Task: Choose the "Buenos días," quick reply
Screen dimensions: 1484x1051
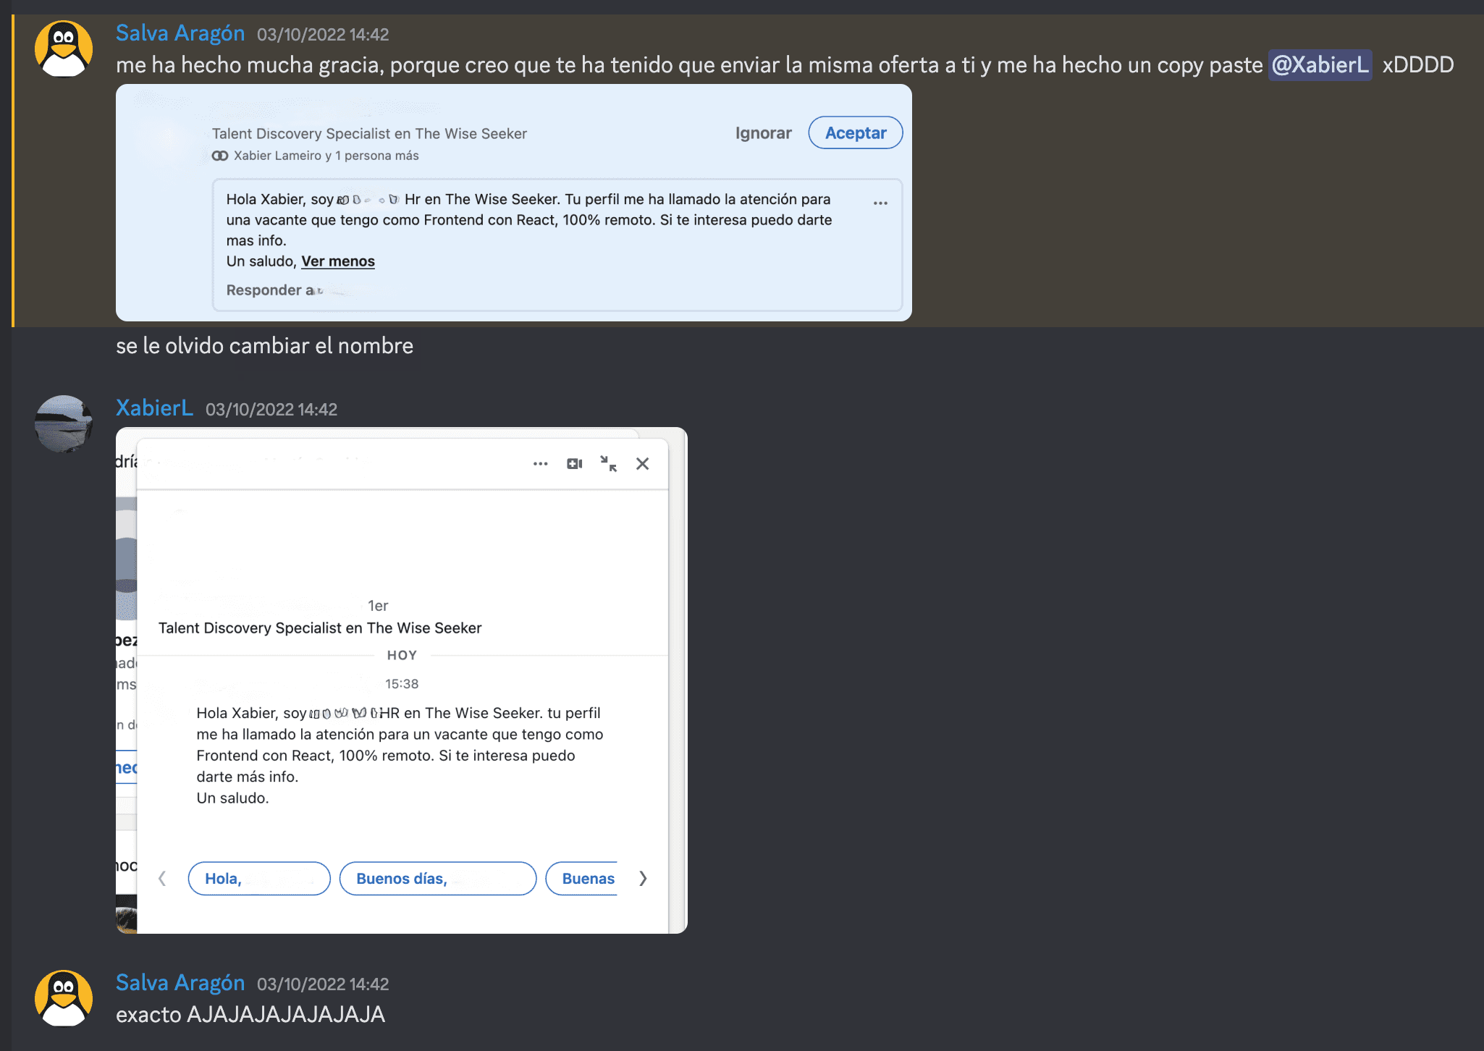Action: pos(437,879)
